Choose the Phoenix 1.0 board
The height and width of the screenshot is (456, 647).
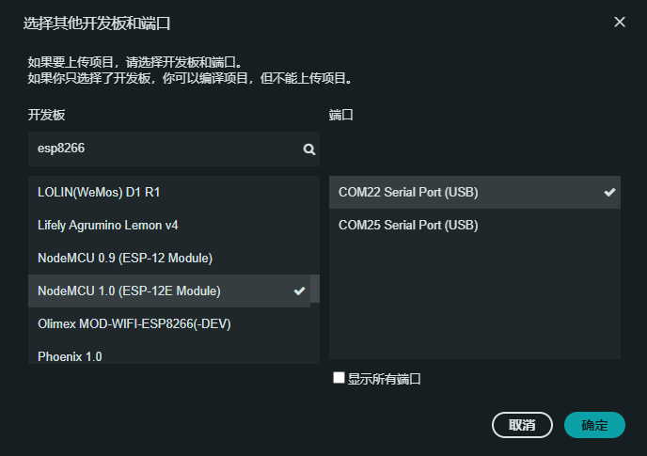tap(169, 356)
